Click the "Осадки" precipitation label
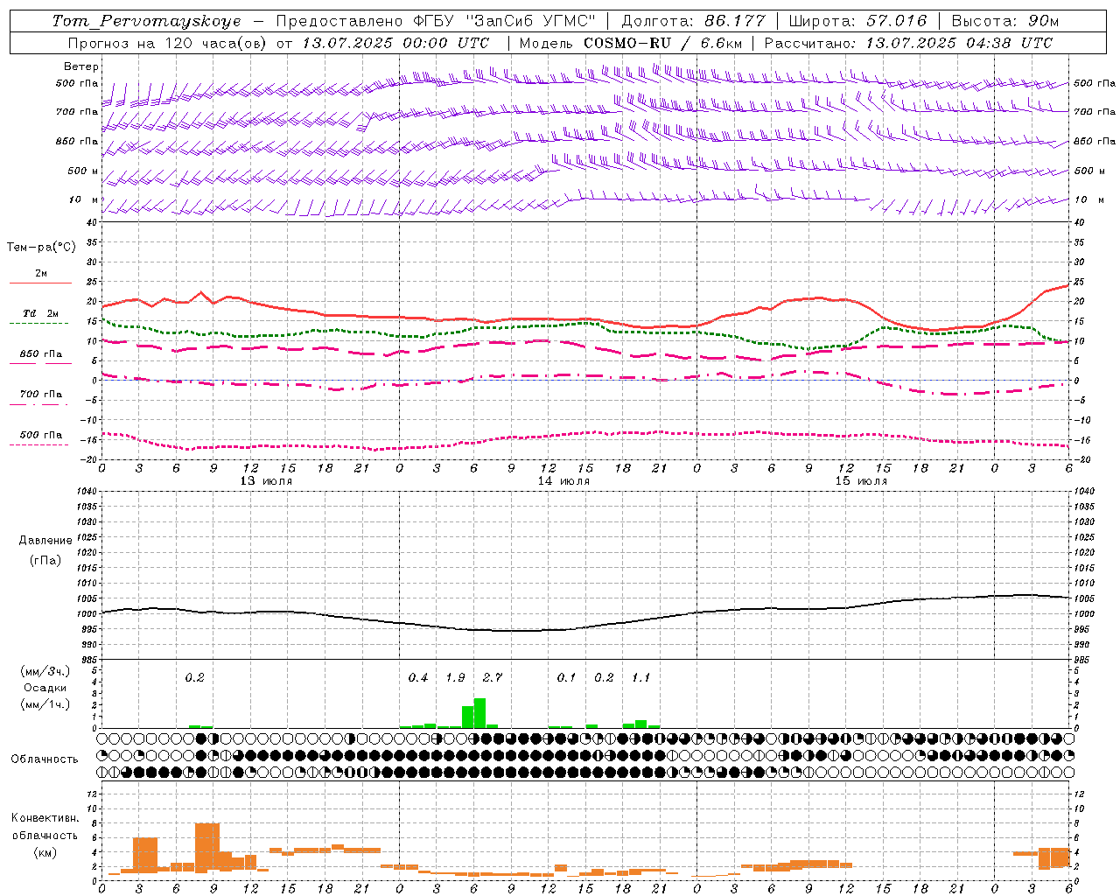The height and width of the screenshot is (896, 1120). point(45,688)
